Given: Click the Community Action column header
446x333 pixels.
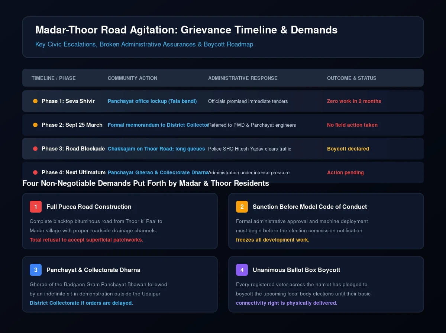Looking at the screenshot, I should point(132,78).
